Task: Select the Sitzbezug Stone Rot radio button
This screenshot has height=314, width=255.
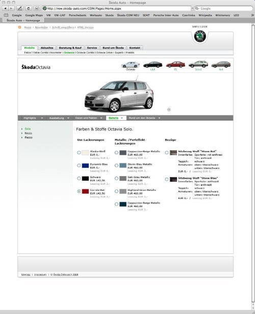Action: pyautogui.click(x=167, y=153)
